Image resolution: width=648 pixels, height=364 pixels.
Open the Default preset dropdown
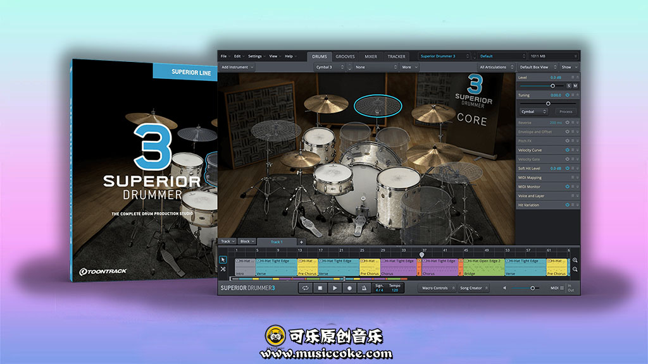click(x=502, y=56)
